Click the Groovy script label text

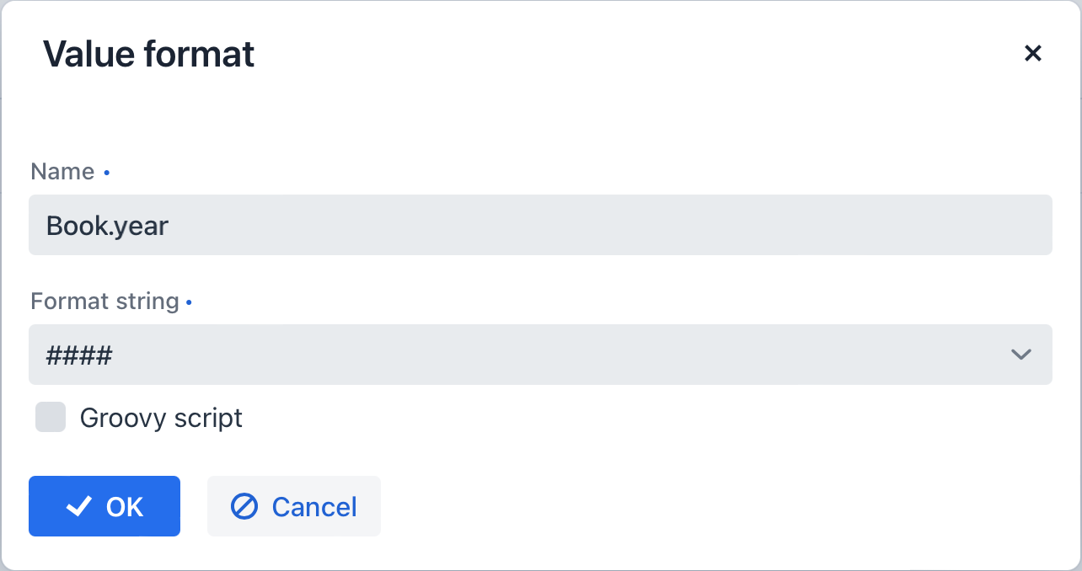(x=161, y=418)
